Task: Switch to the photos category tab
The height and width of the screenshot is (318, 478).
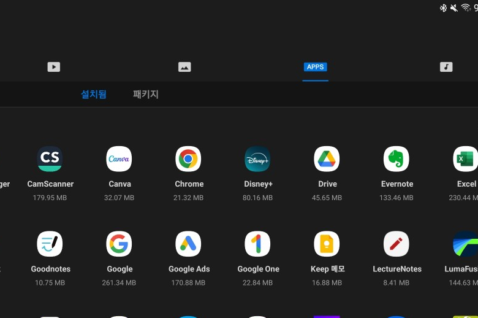Action: pyautogui.click(x=184, y=67)
